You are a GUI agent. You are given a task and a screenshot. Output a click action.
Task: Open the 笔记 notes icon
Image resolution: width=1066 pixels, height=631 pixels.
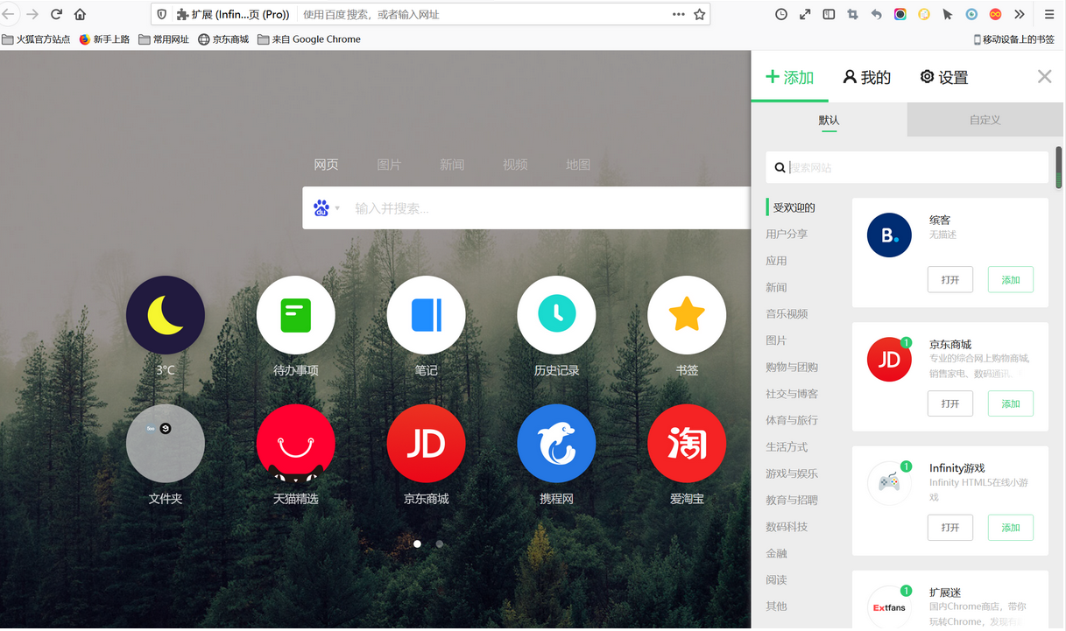(x=427, y=315)
